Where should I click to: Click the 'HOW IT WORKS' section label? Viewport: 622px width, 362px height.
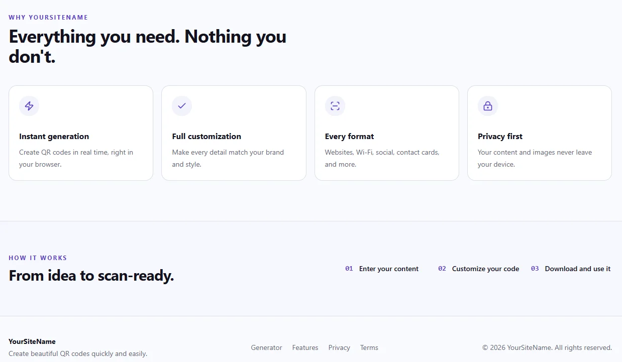pos(38,258)
